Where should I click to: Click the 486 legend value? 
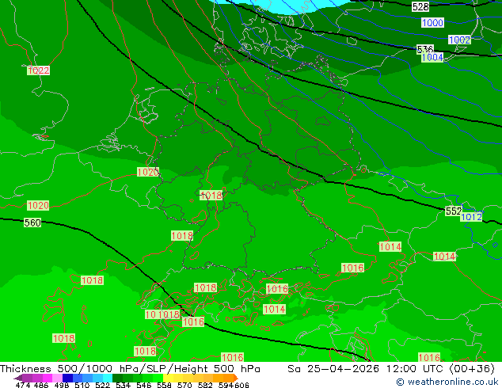(x=41, y=385)
